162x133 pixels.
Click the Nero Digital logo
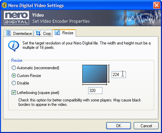(16, 18)
